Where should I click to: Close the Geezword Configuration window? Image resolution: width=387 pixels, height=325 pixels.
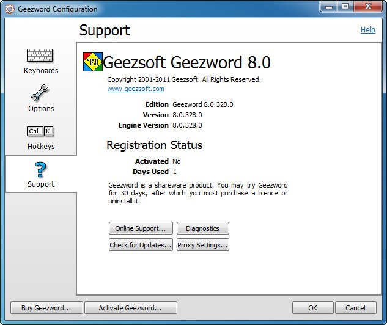pos(368,7)
